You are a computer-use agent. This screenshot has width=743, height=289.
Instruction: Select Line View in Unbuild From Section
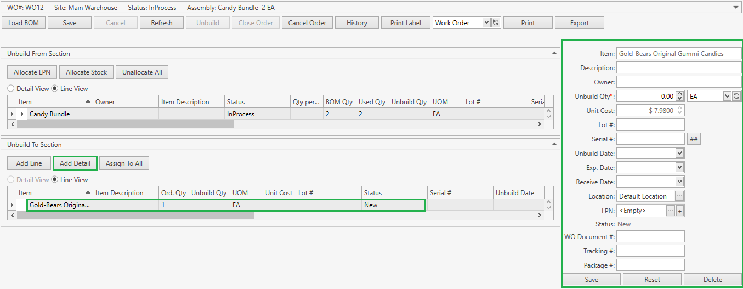[x=55, y=89]
